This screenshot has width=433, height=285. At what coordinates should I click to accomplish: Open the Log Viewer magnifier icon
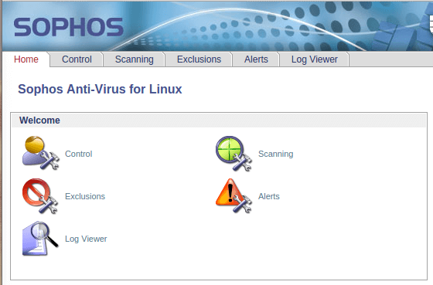pos(40,239)
